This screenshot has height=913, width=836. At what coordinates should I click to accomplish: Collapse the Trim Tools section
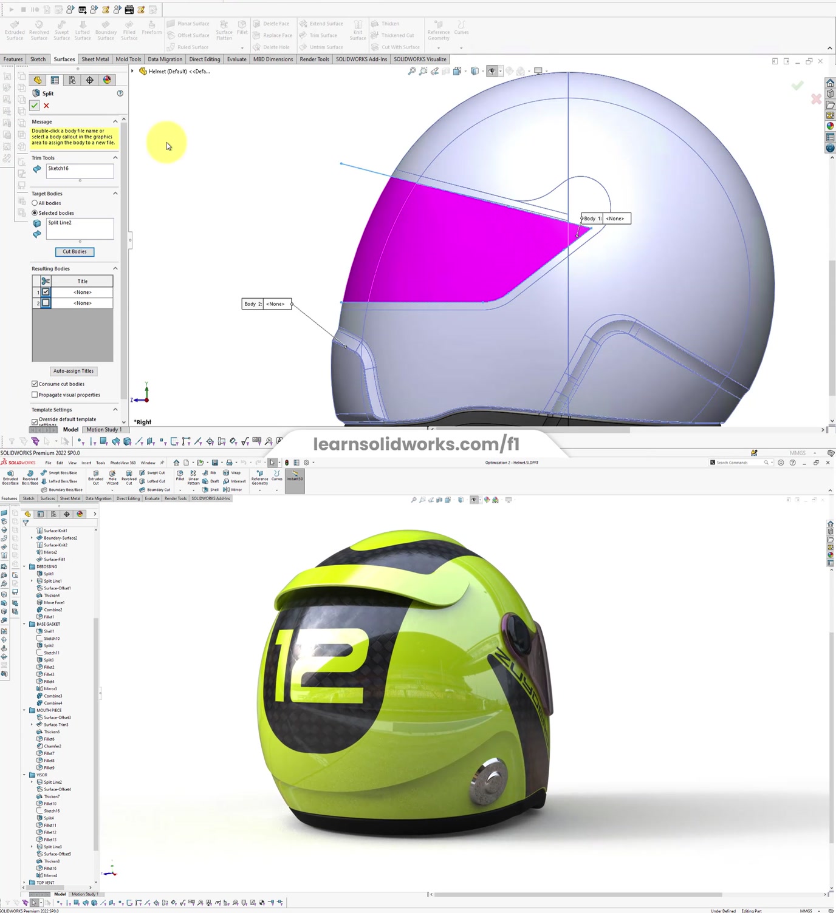point(115,157)
